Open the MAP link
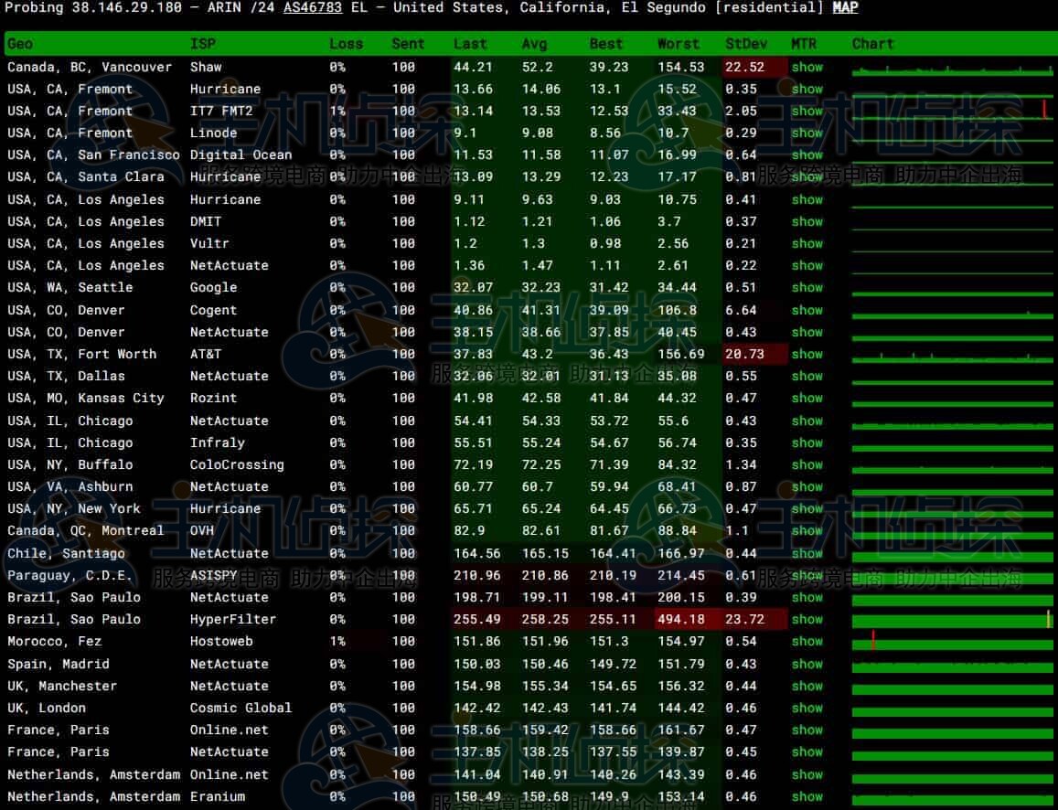Screen dimensions: 1058x810 point(845,7)
